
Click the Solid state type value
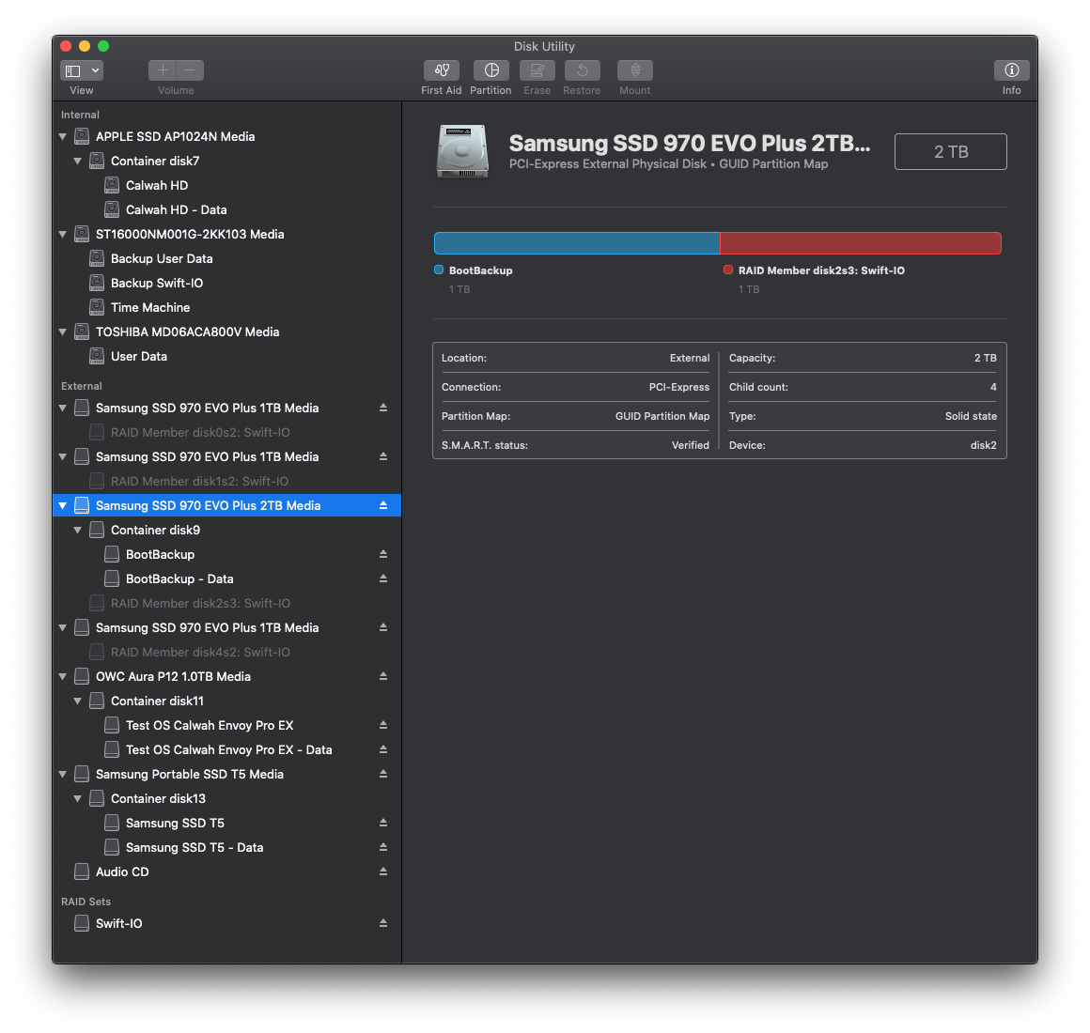pyautogui.click(x=971, y=416)
